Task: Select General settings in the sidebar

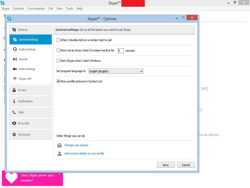Action: tap(31, 39)
